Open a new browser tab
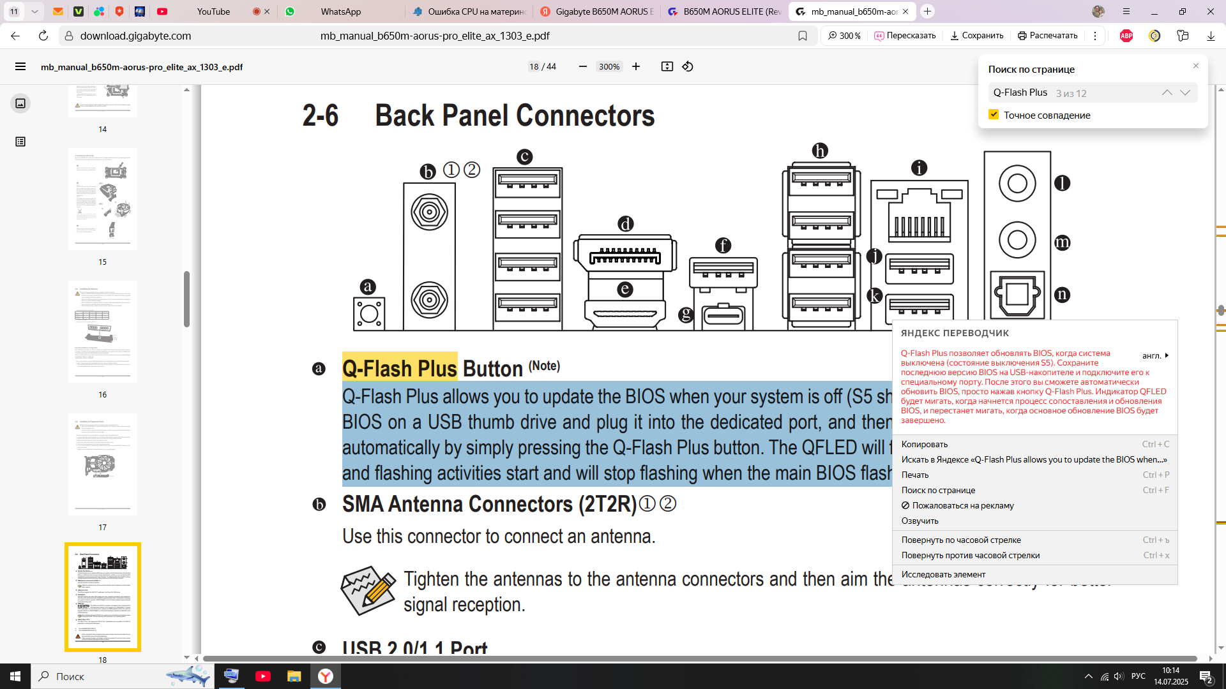 point(927,11)
